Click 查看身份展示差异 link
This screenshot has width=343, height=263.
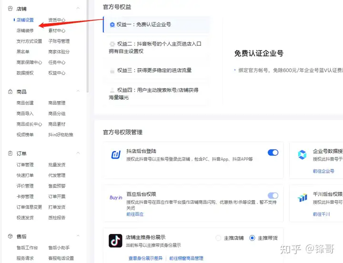[145, 258]
